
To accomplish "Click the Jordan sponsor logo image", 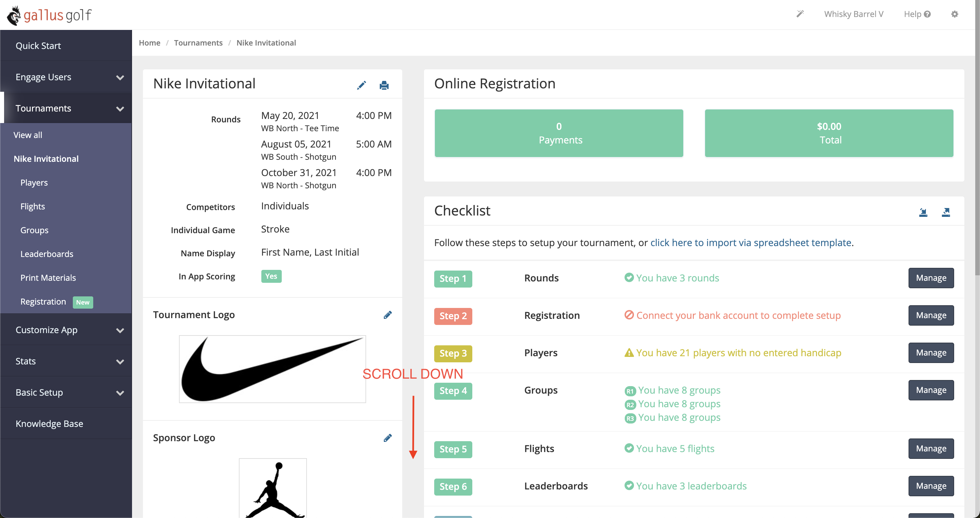I will coord(273,488).
